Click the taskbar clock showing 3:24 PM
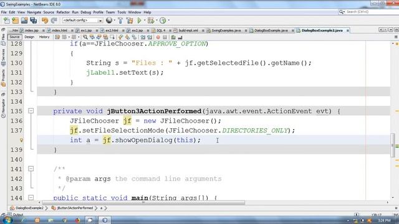 (x=384, y=220)
